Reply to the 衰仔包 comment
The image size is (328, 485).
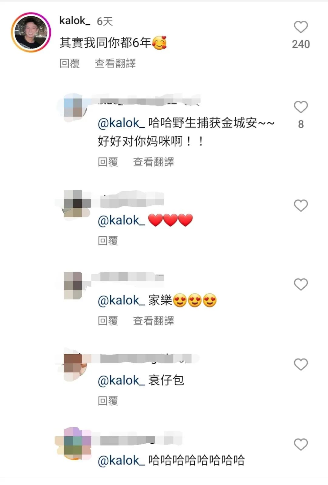(108, 401)
